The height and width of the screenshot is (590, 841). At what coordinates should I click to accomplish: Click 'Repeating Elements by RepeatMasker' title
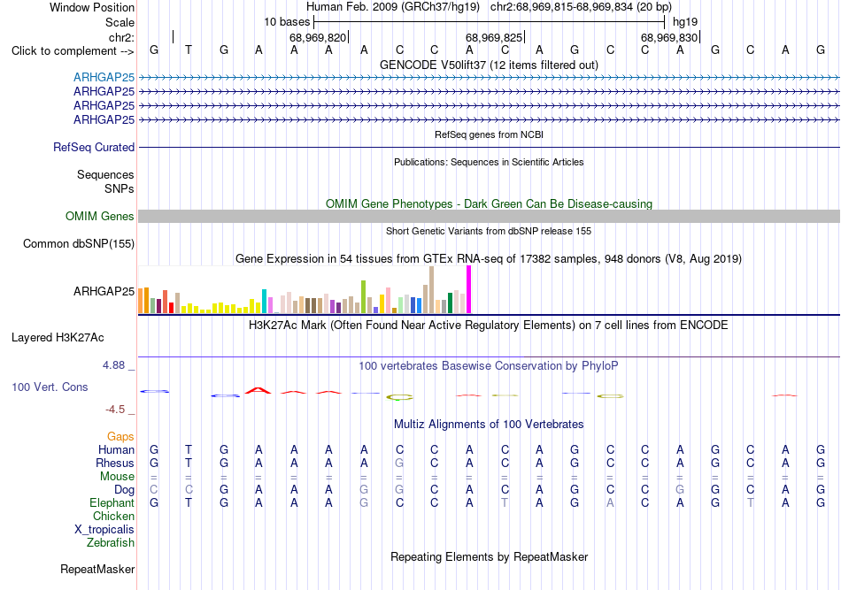point(489,556)
